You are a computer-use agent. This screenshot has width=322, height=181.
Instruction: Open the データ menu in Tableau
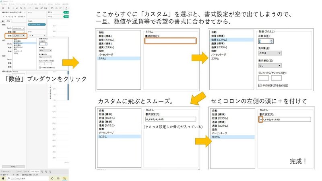pos(12,4)
